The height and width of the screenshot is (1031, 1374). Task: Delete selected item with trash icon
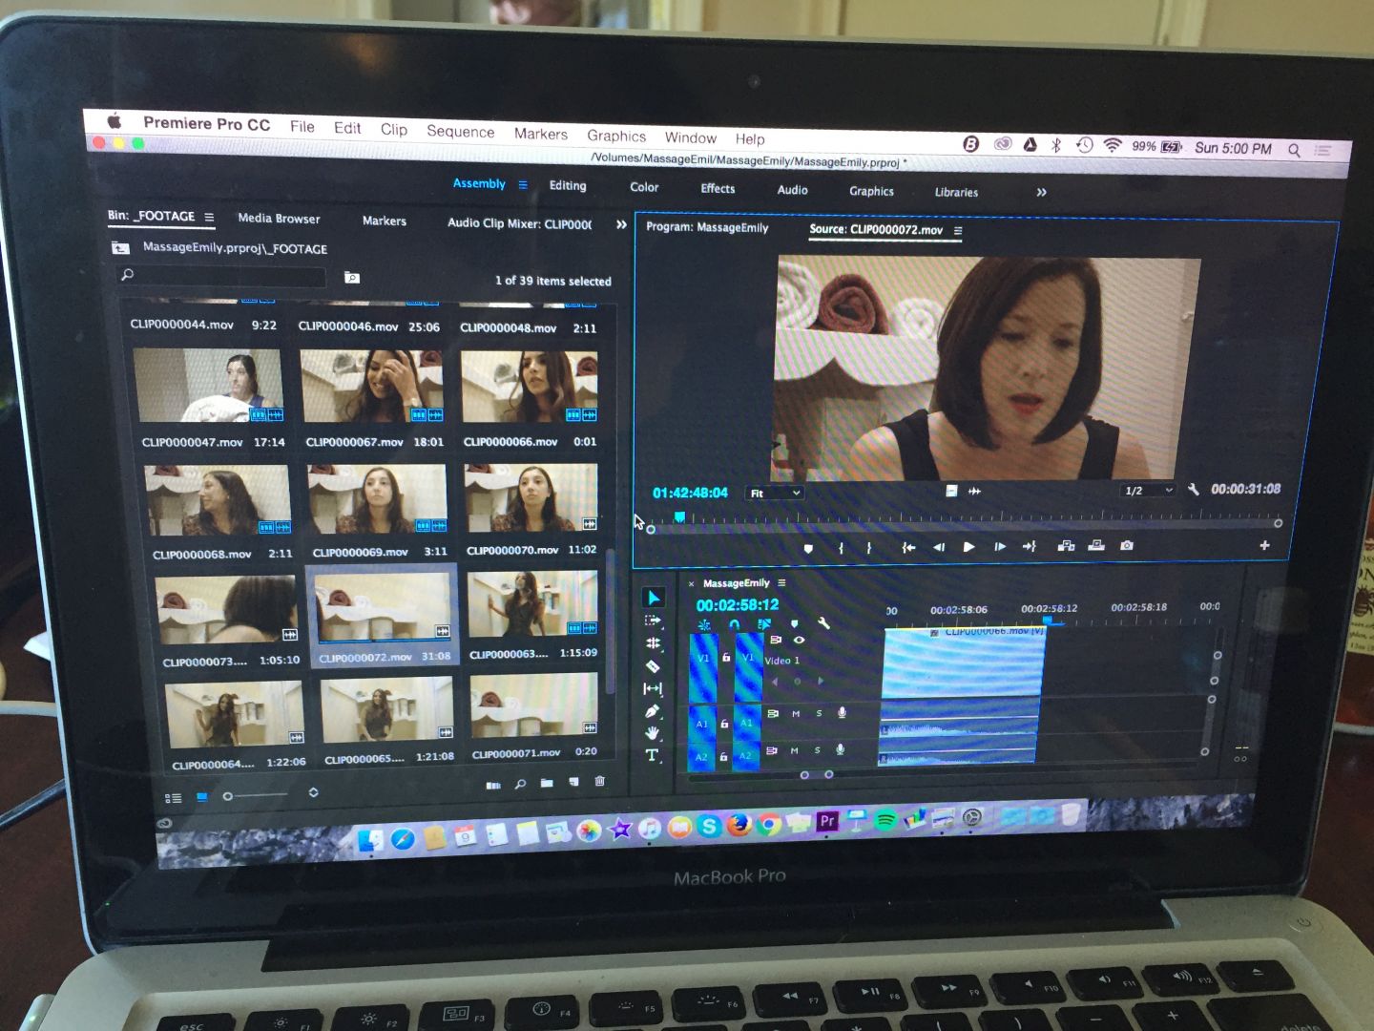[x=600, y=782]
